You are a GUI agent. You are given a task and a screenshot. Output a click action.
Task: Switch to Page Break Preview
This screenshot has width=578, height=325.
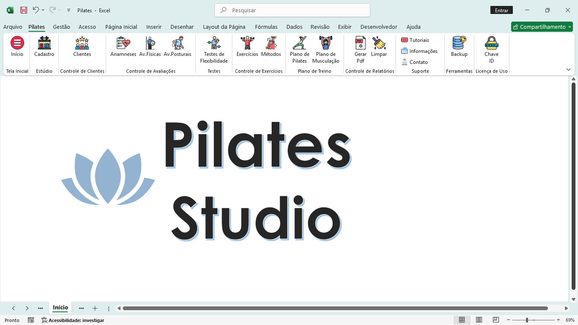(495, 320)
